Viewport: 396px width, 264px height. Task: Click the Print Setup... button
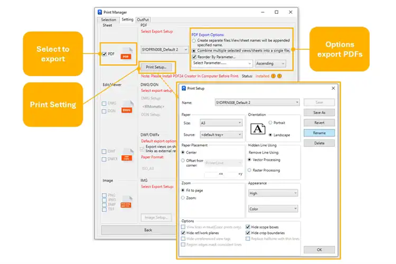156,67
